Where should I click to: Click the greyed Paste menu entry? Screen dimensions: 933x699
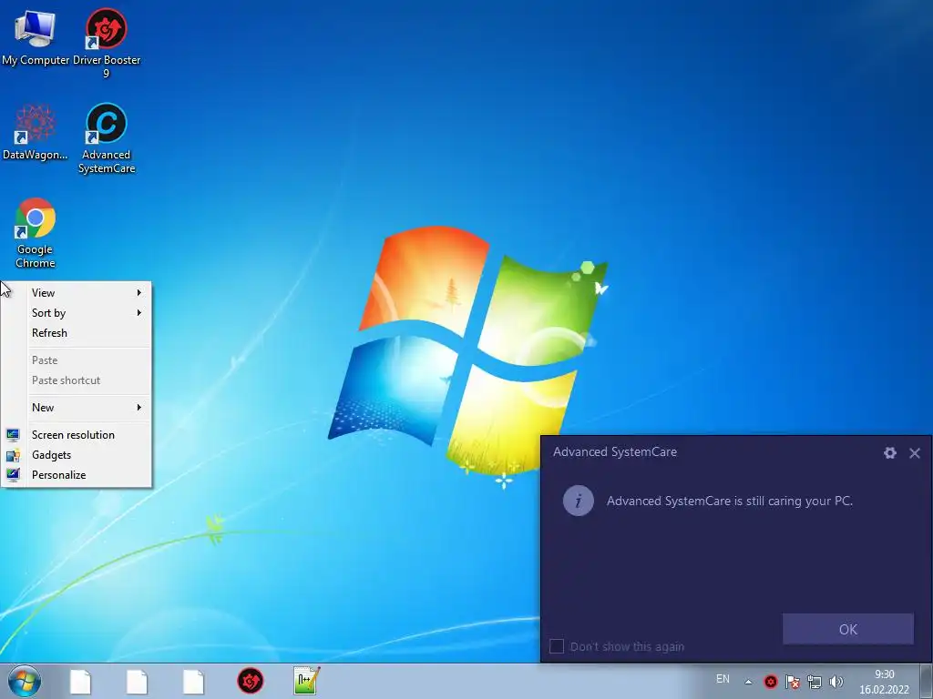(77, 360)
